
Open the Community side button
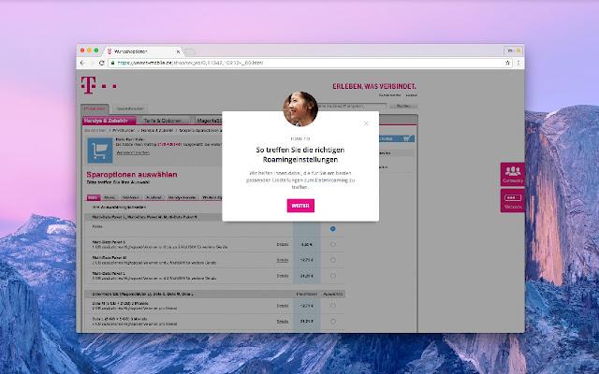(x=512, y=175)
